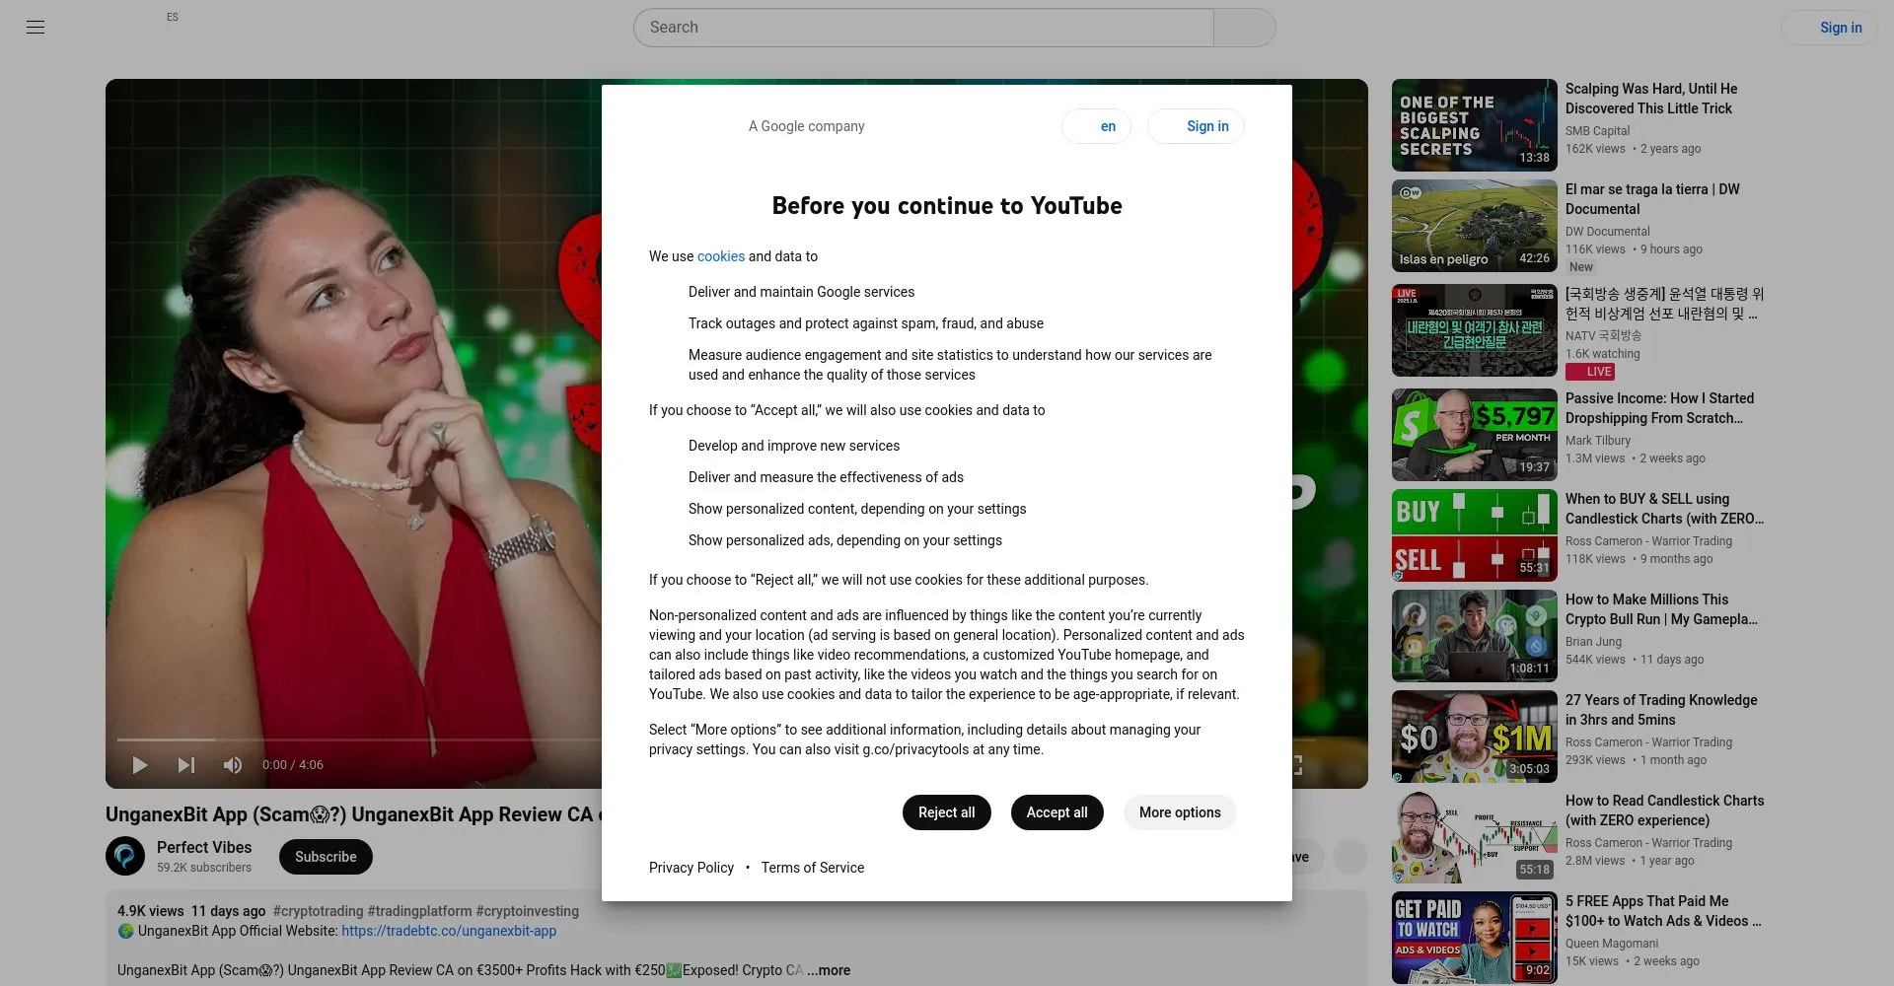This screenshot has width=1894, height=986.
Task: Open 'How to Make Millions This Crypto Bull Run'
Action: pos(1661,609)
